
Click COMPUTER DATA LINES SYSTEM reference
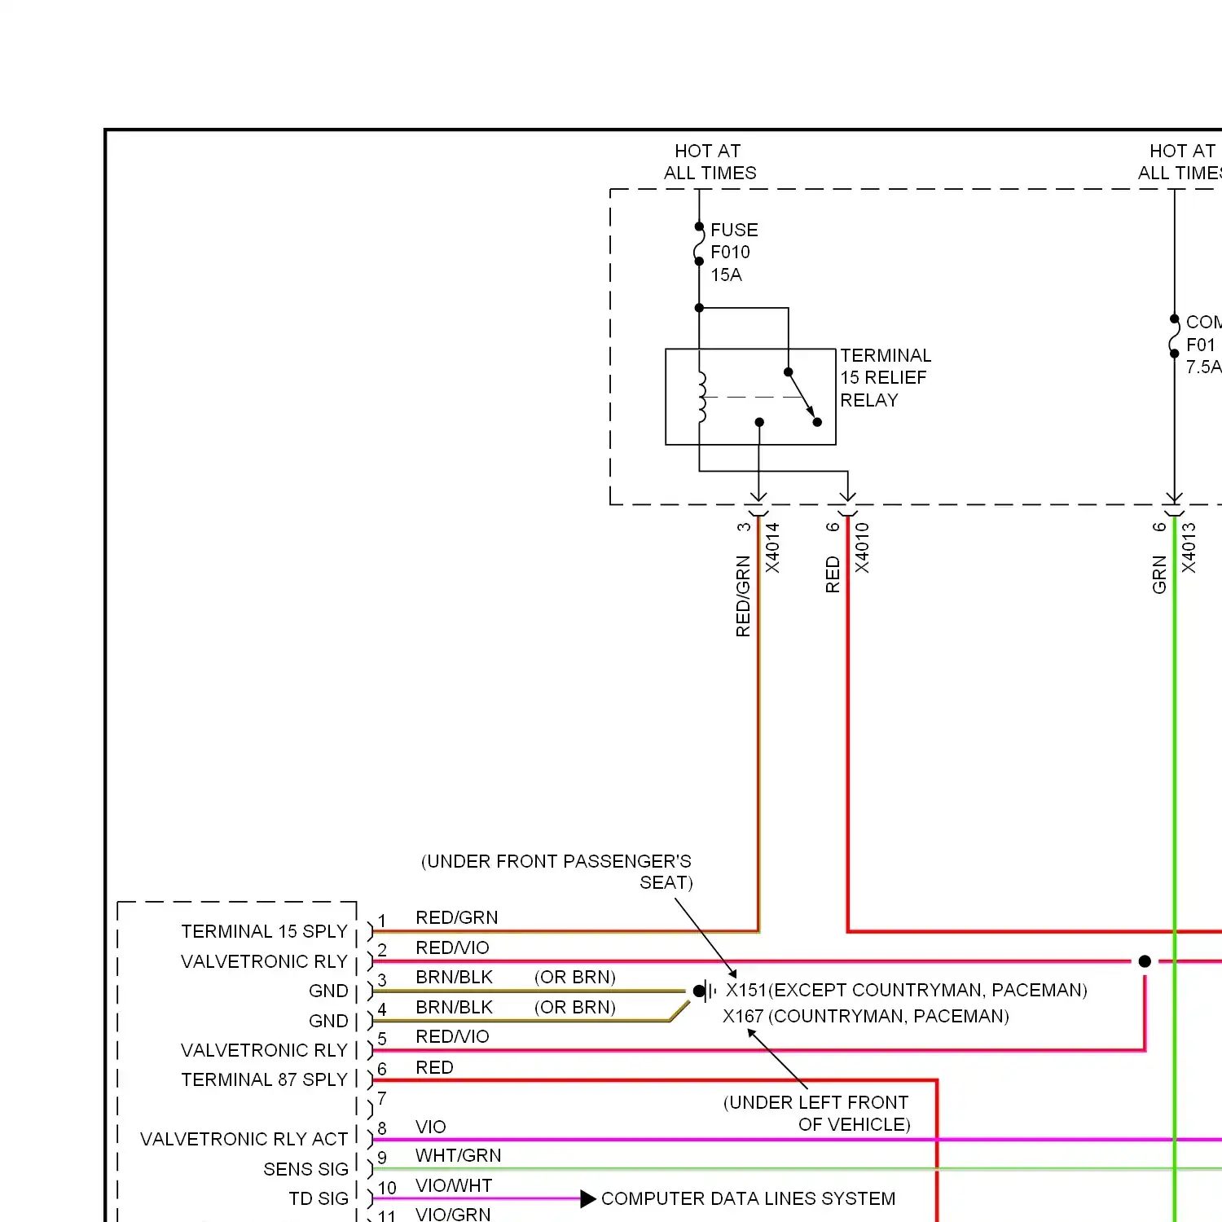point(748,1198)
